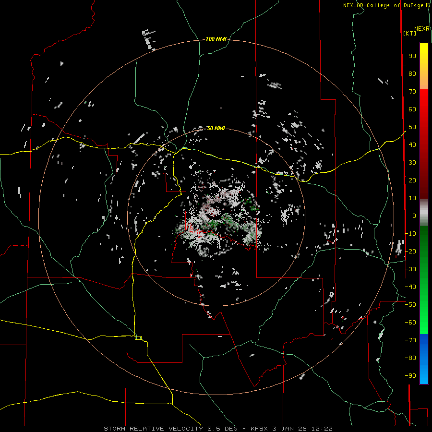432x432 pixels.
Task: Select the -60 value on velocity scale
Action: point(410,323)
